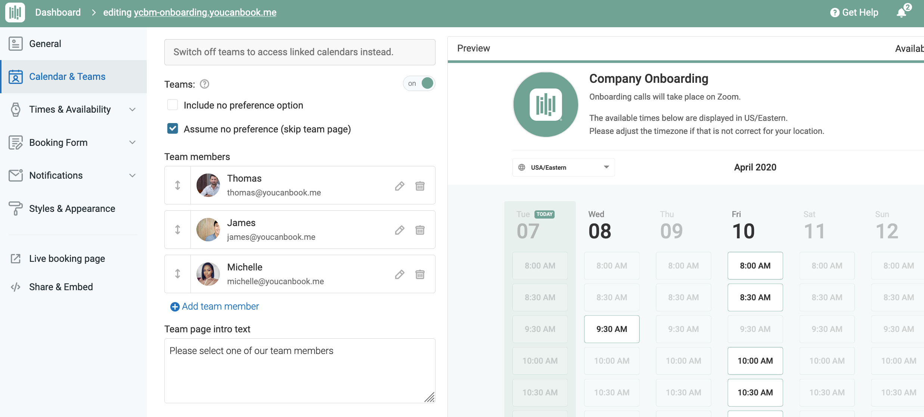The image size is (924, 417).
Task: Uncheck Assume no preference checkbox
Action: pos(173,129)
